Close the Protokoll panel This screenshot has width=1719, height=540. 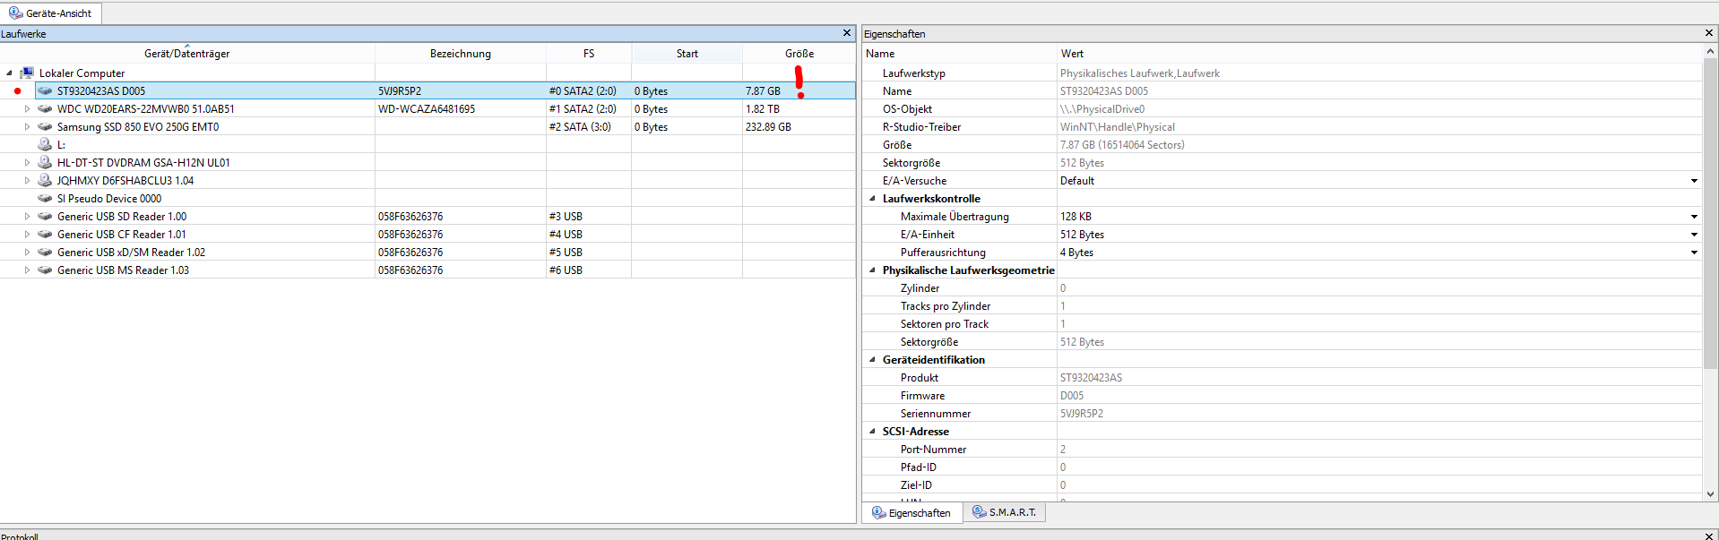pyautogui.click(x=1709, y=536)
